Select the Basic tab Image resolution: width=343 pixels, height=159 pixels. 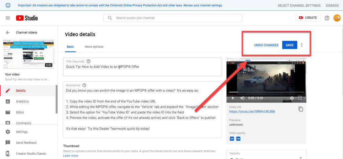coord(70,47)
